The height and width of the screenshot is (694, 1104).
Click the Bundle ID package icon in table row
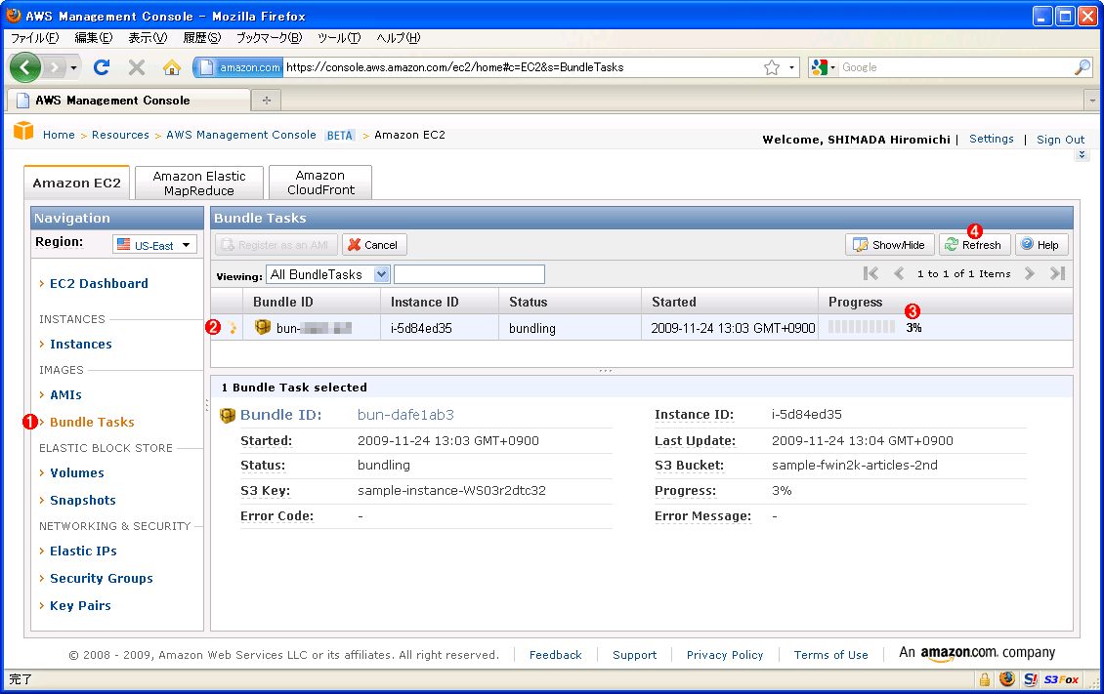(263, 327)
